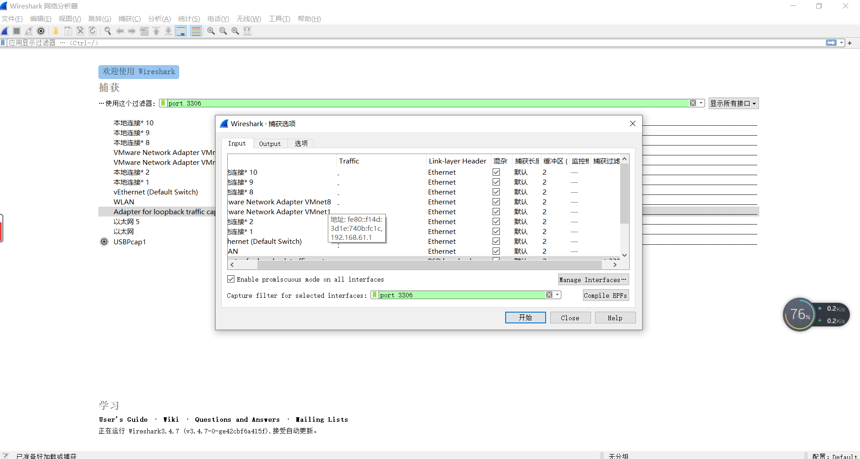Open the 文件(F) menu

[x=12, y=18]
